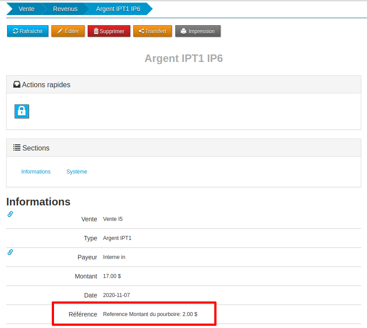Click the lock icon in Actions rapides
This screenshot has height=328, width=367.
point(22,112)
